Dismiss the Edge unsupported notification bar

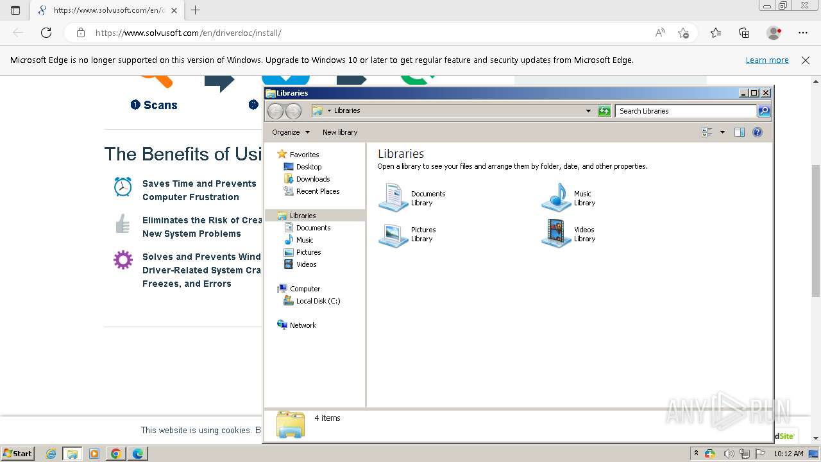[806, 60]
